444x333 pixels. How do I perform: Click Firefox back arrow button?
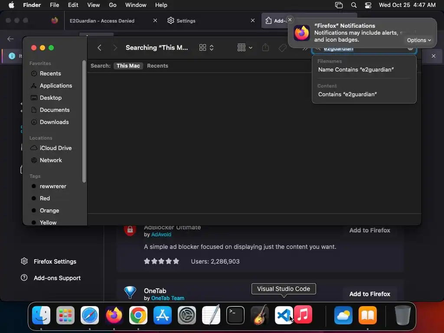[10, 39]
